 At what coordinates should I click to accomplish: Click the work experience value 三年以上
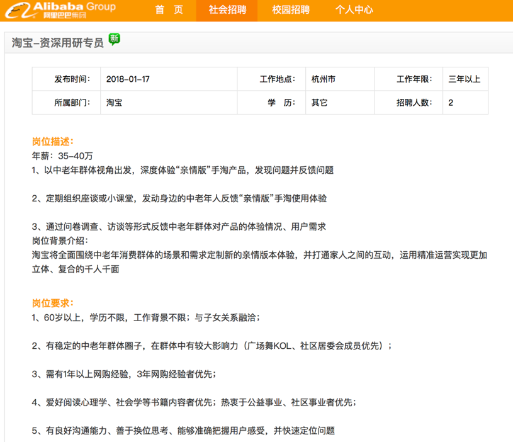(x=464, y=79)
